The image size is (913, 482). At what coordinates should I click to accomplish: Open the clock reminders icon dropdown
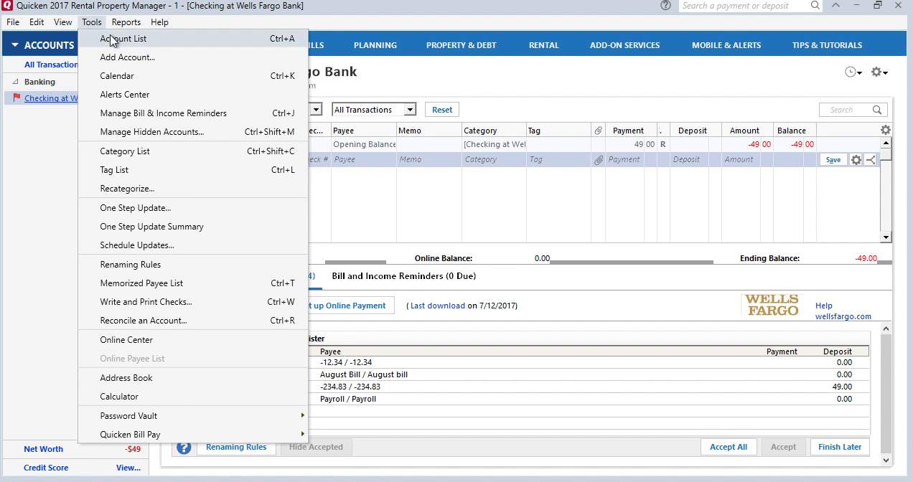(853, 72)
